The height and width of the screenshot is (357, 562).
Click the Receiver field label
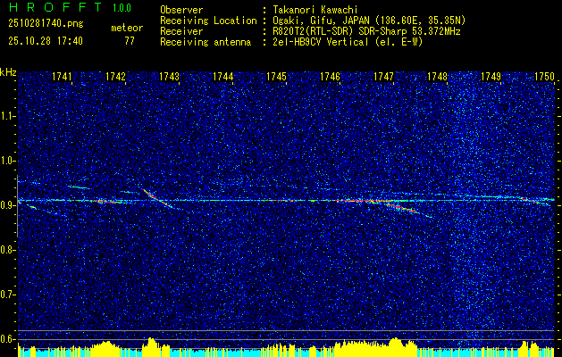coord(181,31)
